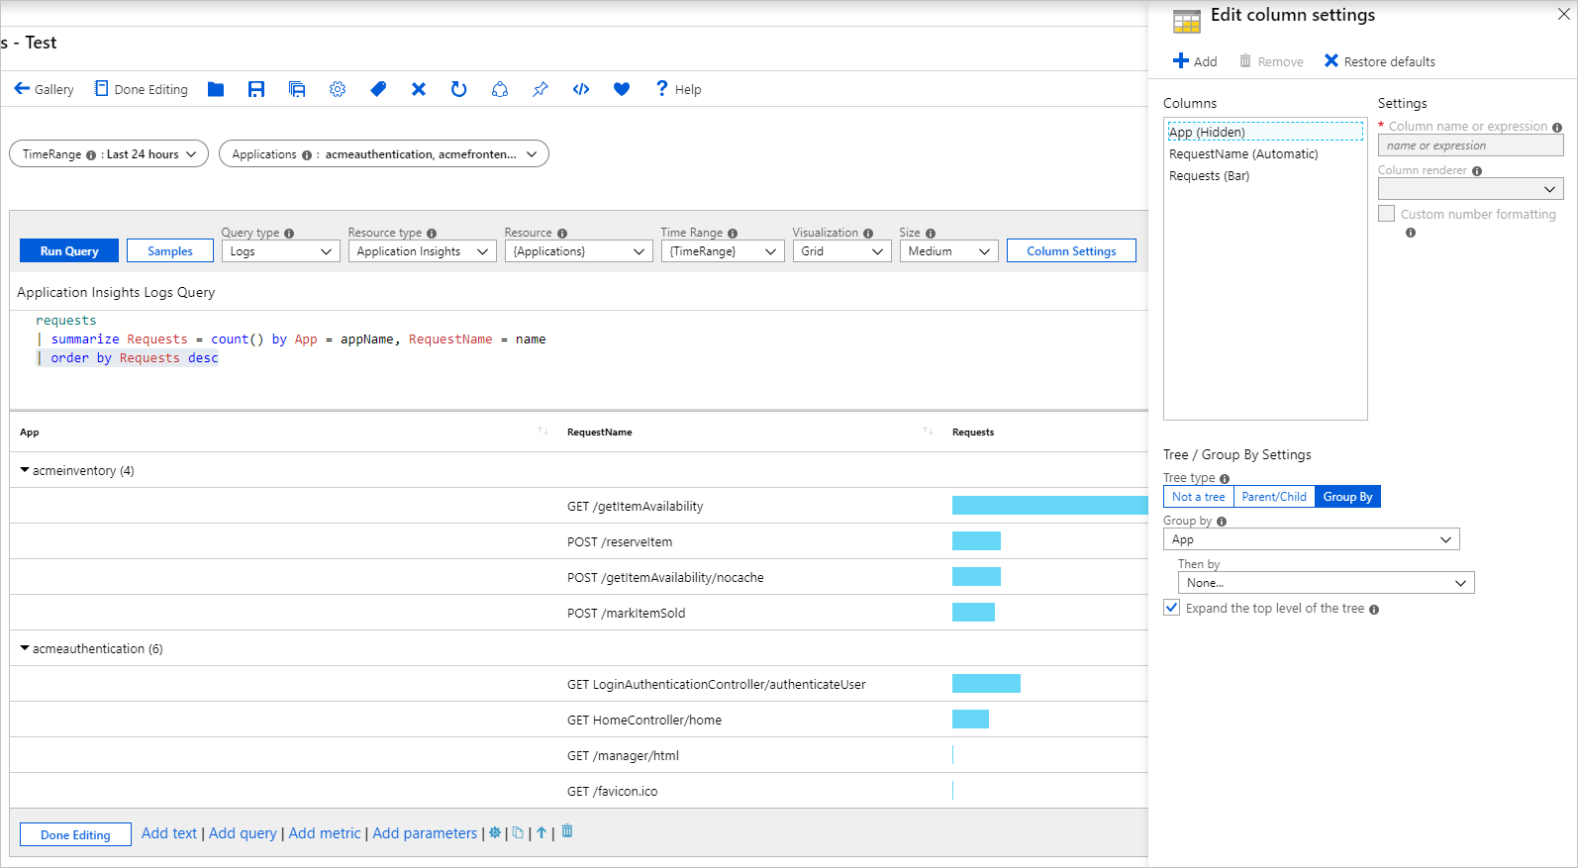Open workbook with the folder icon
The image size is (1578, 868).
[x=216, y=89]
